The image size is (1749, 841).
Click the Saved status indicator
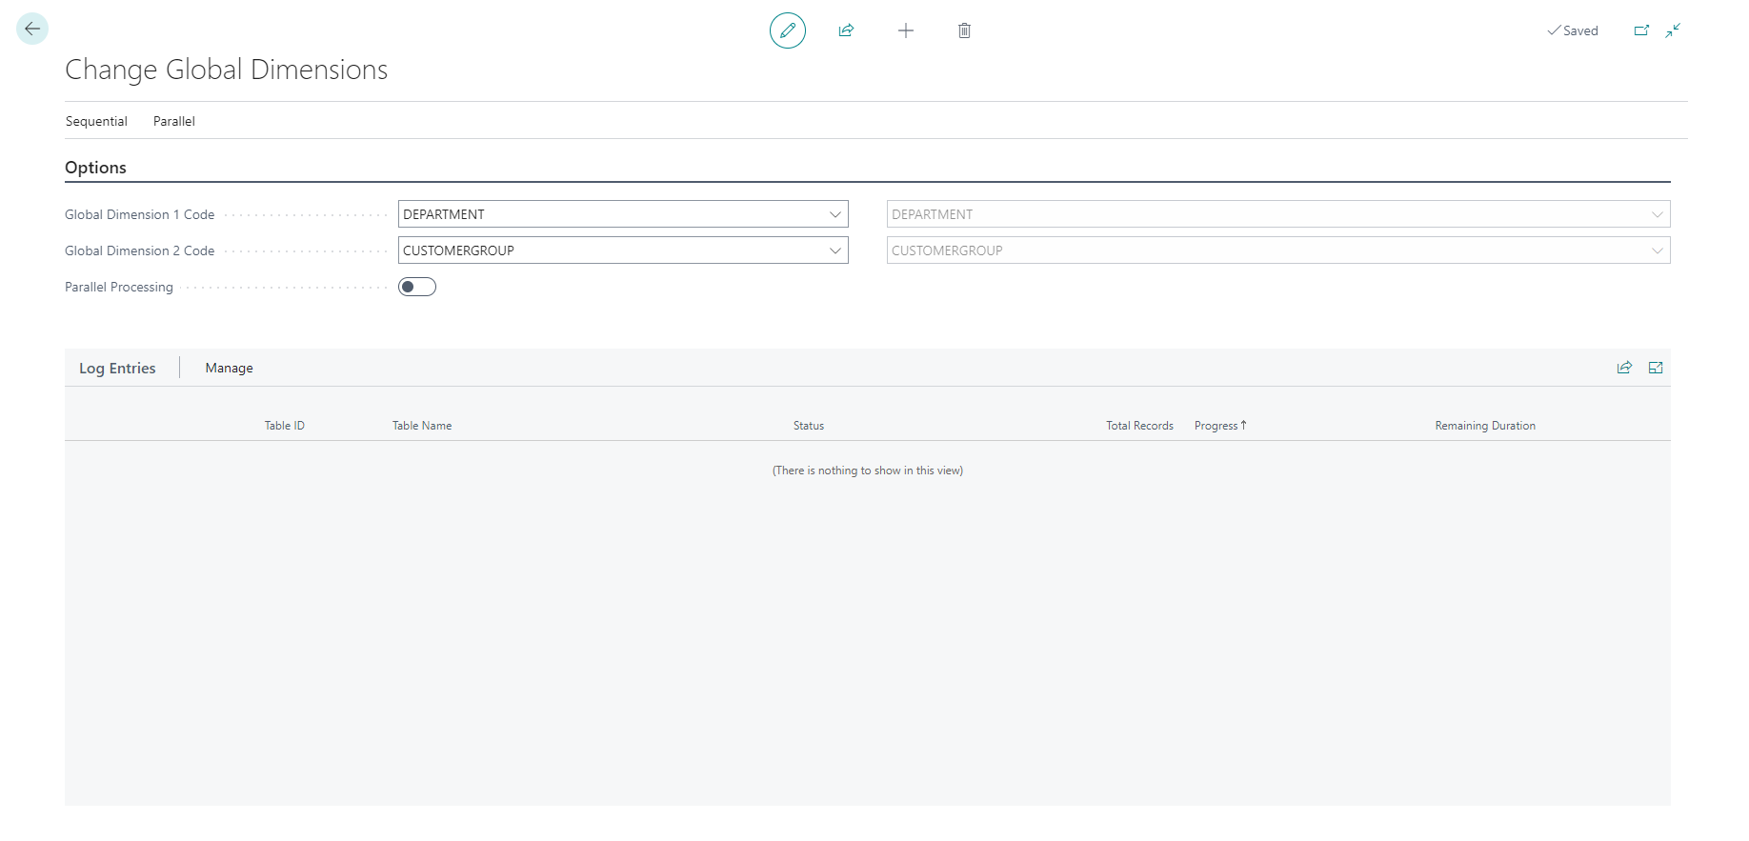pos(1573,30)
